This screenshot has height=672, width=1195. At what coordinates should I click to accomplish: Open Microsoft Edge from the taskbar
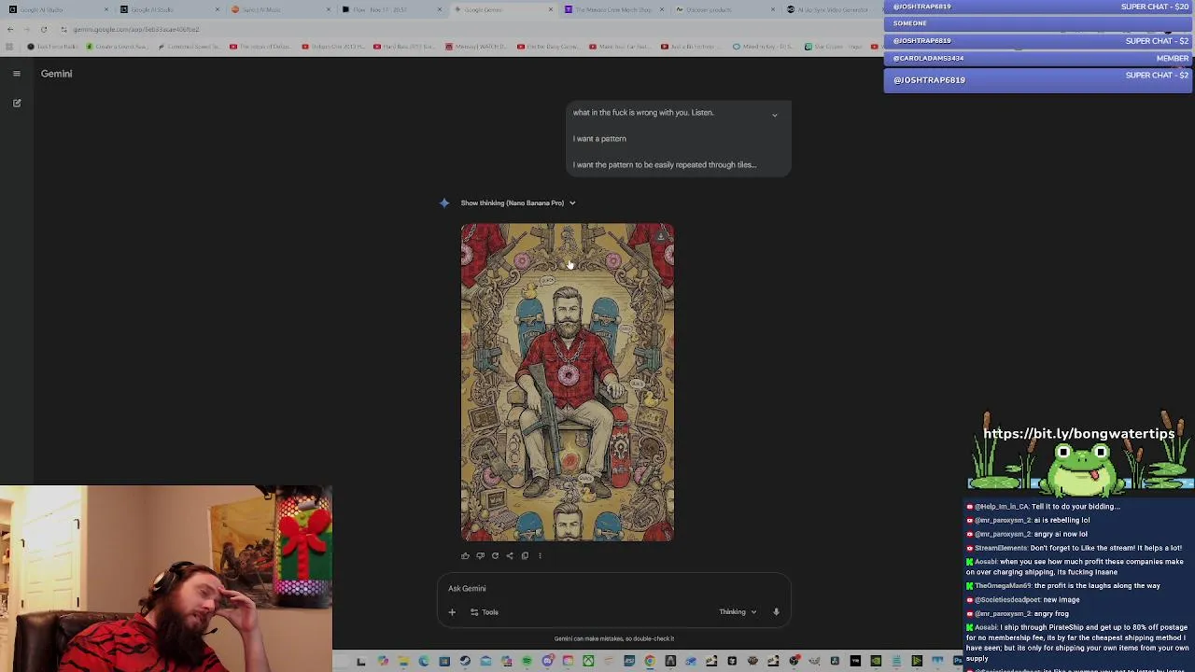click(424, 662)
